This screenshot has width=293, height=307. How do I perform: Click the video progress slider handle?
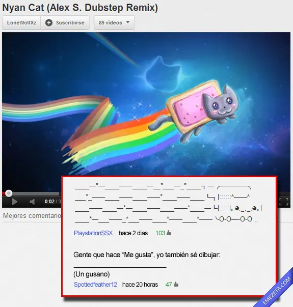click(9, 193)
